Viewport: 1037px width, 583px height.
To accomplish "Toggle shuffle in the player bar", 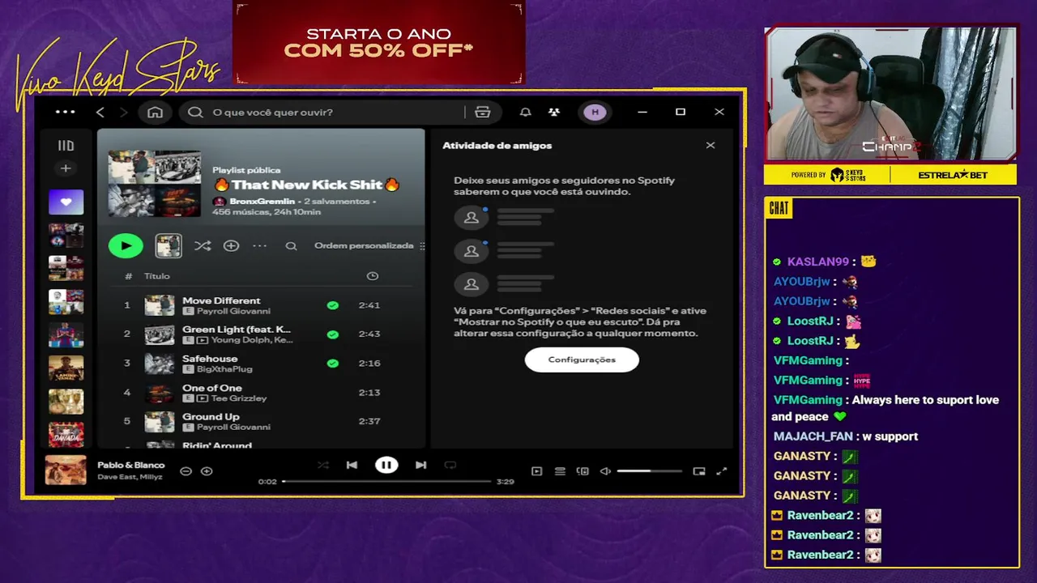I will [323, 465].
